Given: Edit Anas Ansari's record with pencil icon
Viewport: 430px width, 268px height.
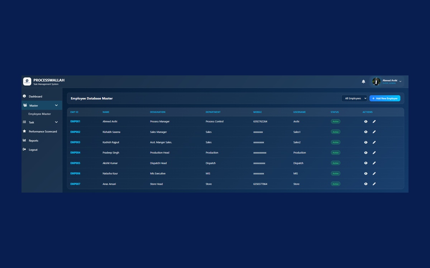Looking at the screenshot, I should point(374,184).
